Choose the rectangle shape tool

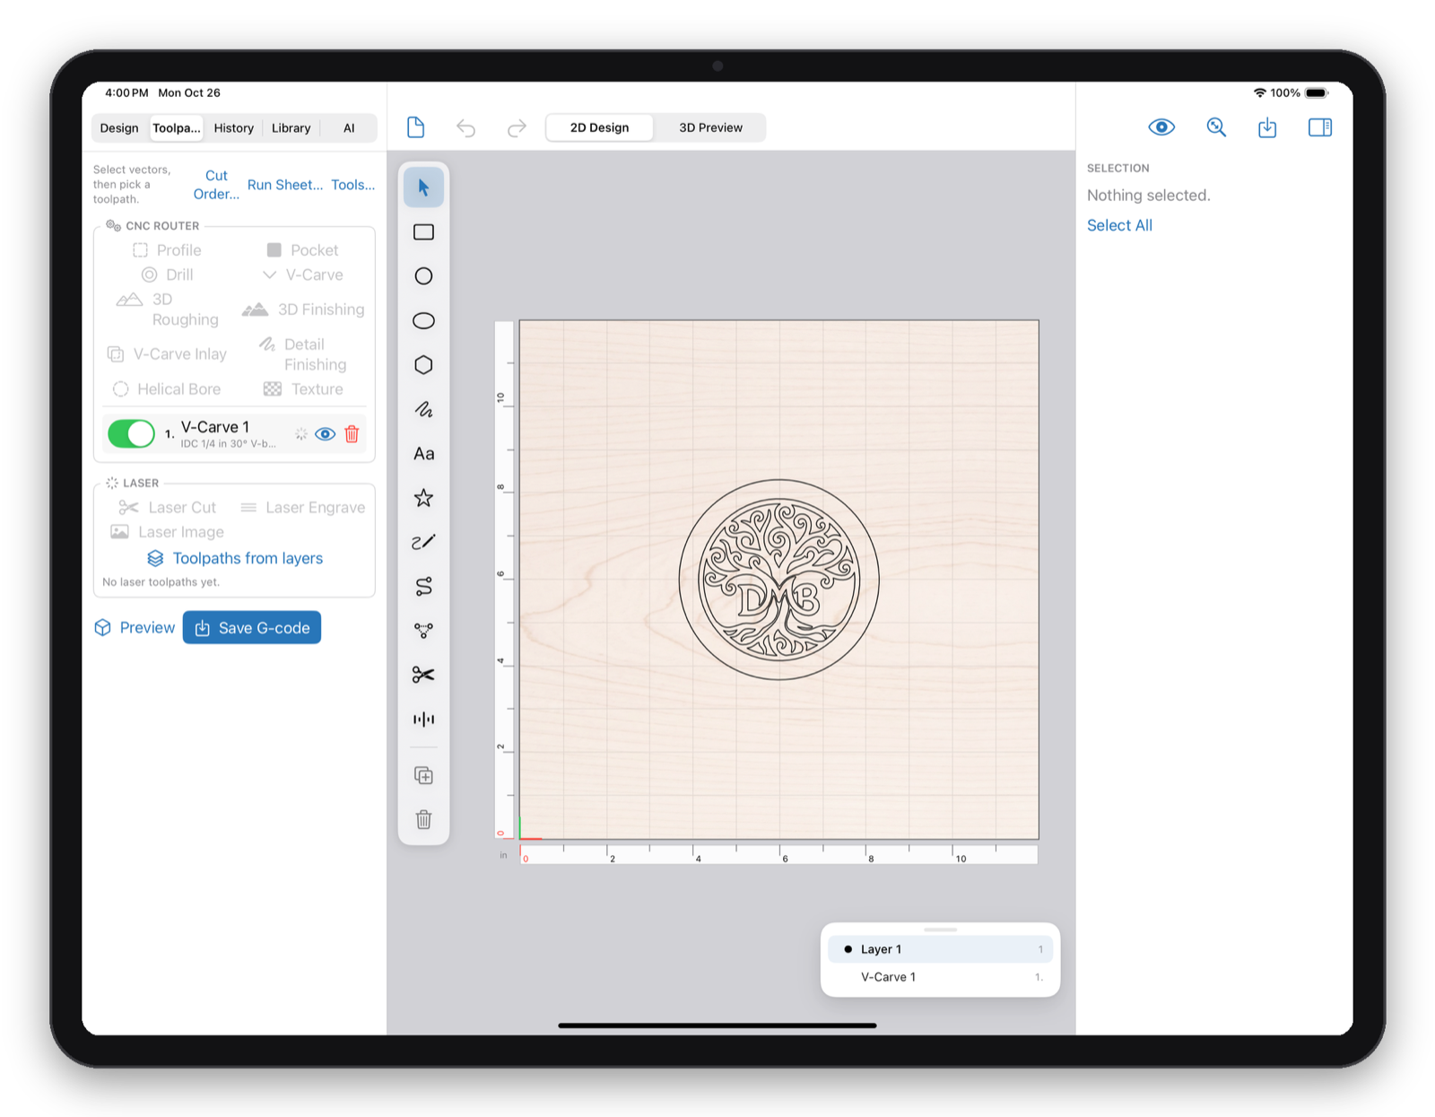click(x=423, y=232)
